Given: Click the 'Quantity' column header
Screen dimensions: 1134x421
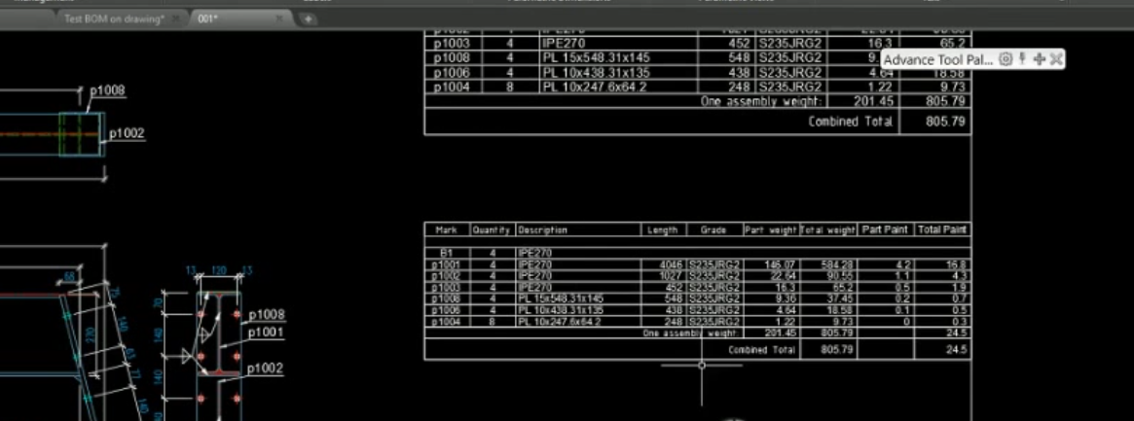Looking at the screenshot, I should [493, 229].
